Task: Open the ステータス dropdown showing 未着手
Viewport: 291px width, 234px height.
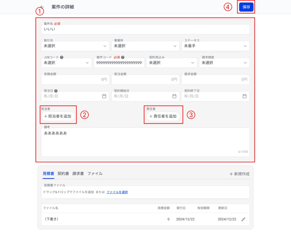Action: tap(215, 46)
